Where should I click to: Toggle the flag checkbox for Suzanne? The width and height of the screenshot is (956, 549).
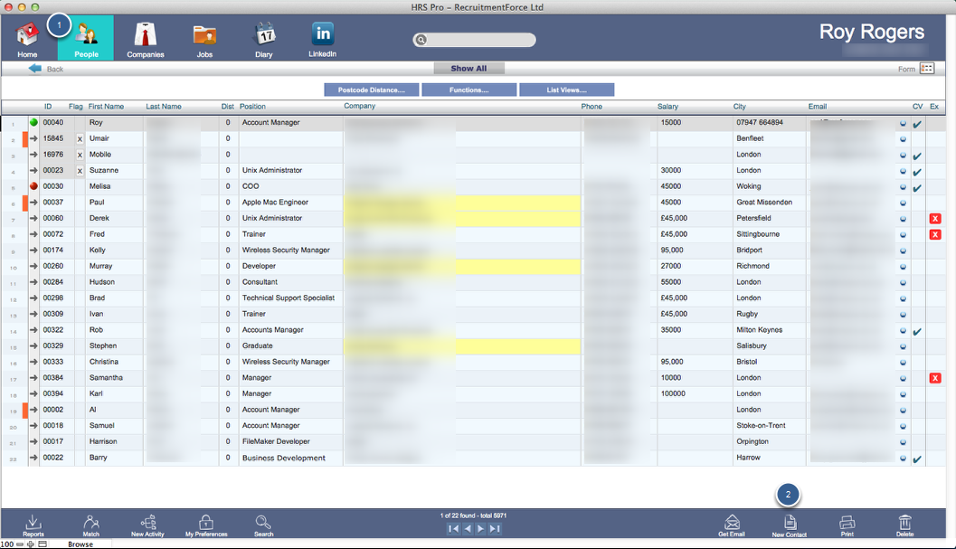(x=80, y=171)
